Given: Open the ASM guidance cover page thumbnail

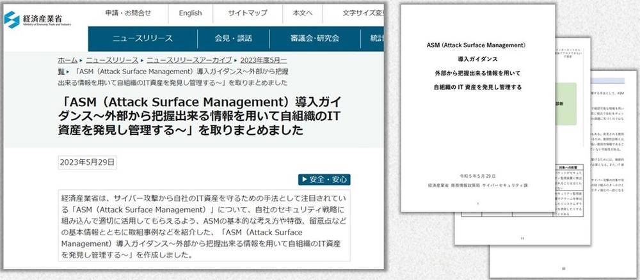Looking at the screenshot, I should coord(478,108).
